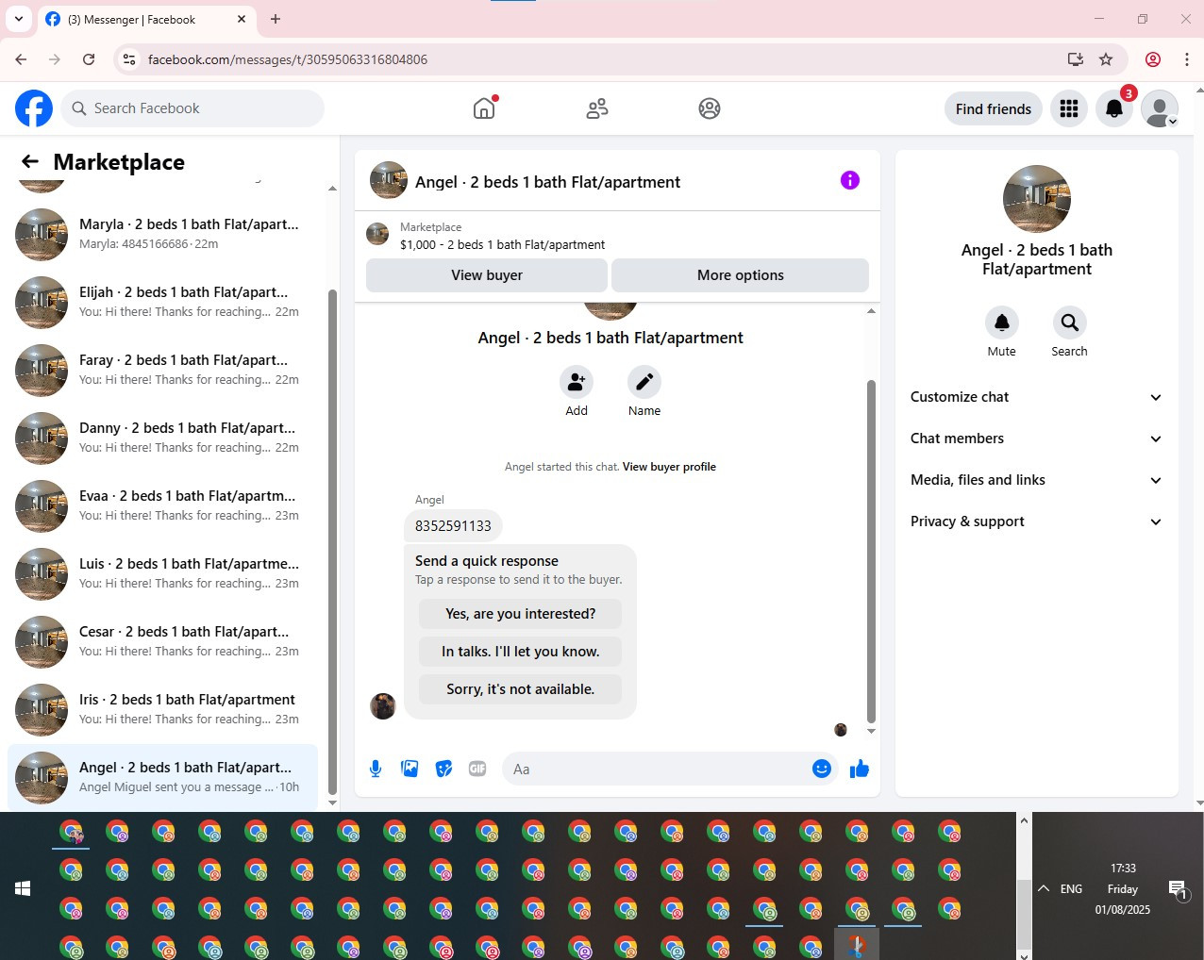Viewport: 1204px width, 960px height.
Task: Click the browser address bar URL
Action: tap(288, 59)
